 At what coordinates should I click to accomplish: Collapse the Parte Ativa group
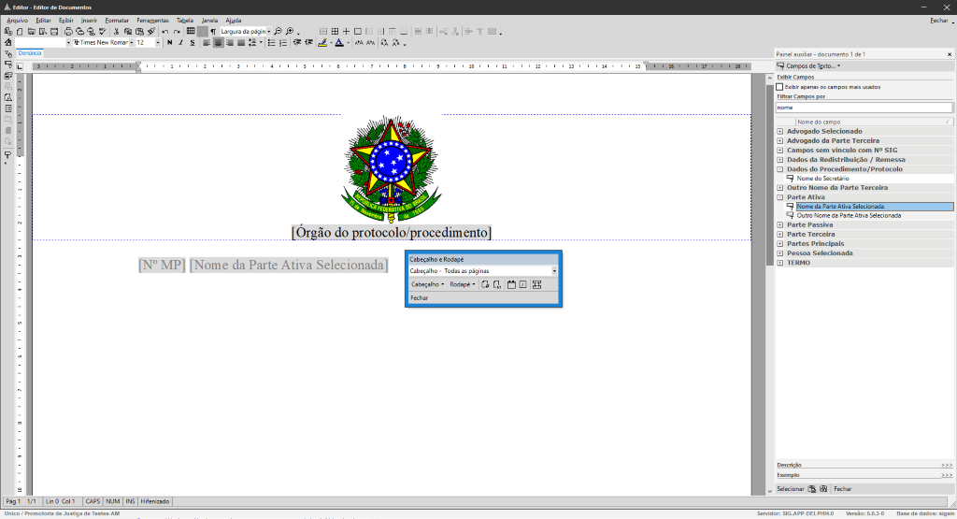tap(780, 197)
